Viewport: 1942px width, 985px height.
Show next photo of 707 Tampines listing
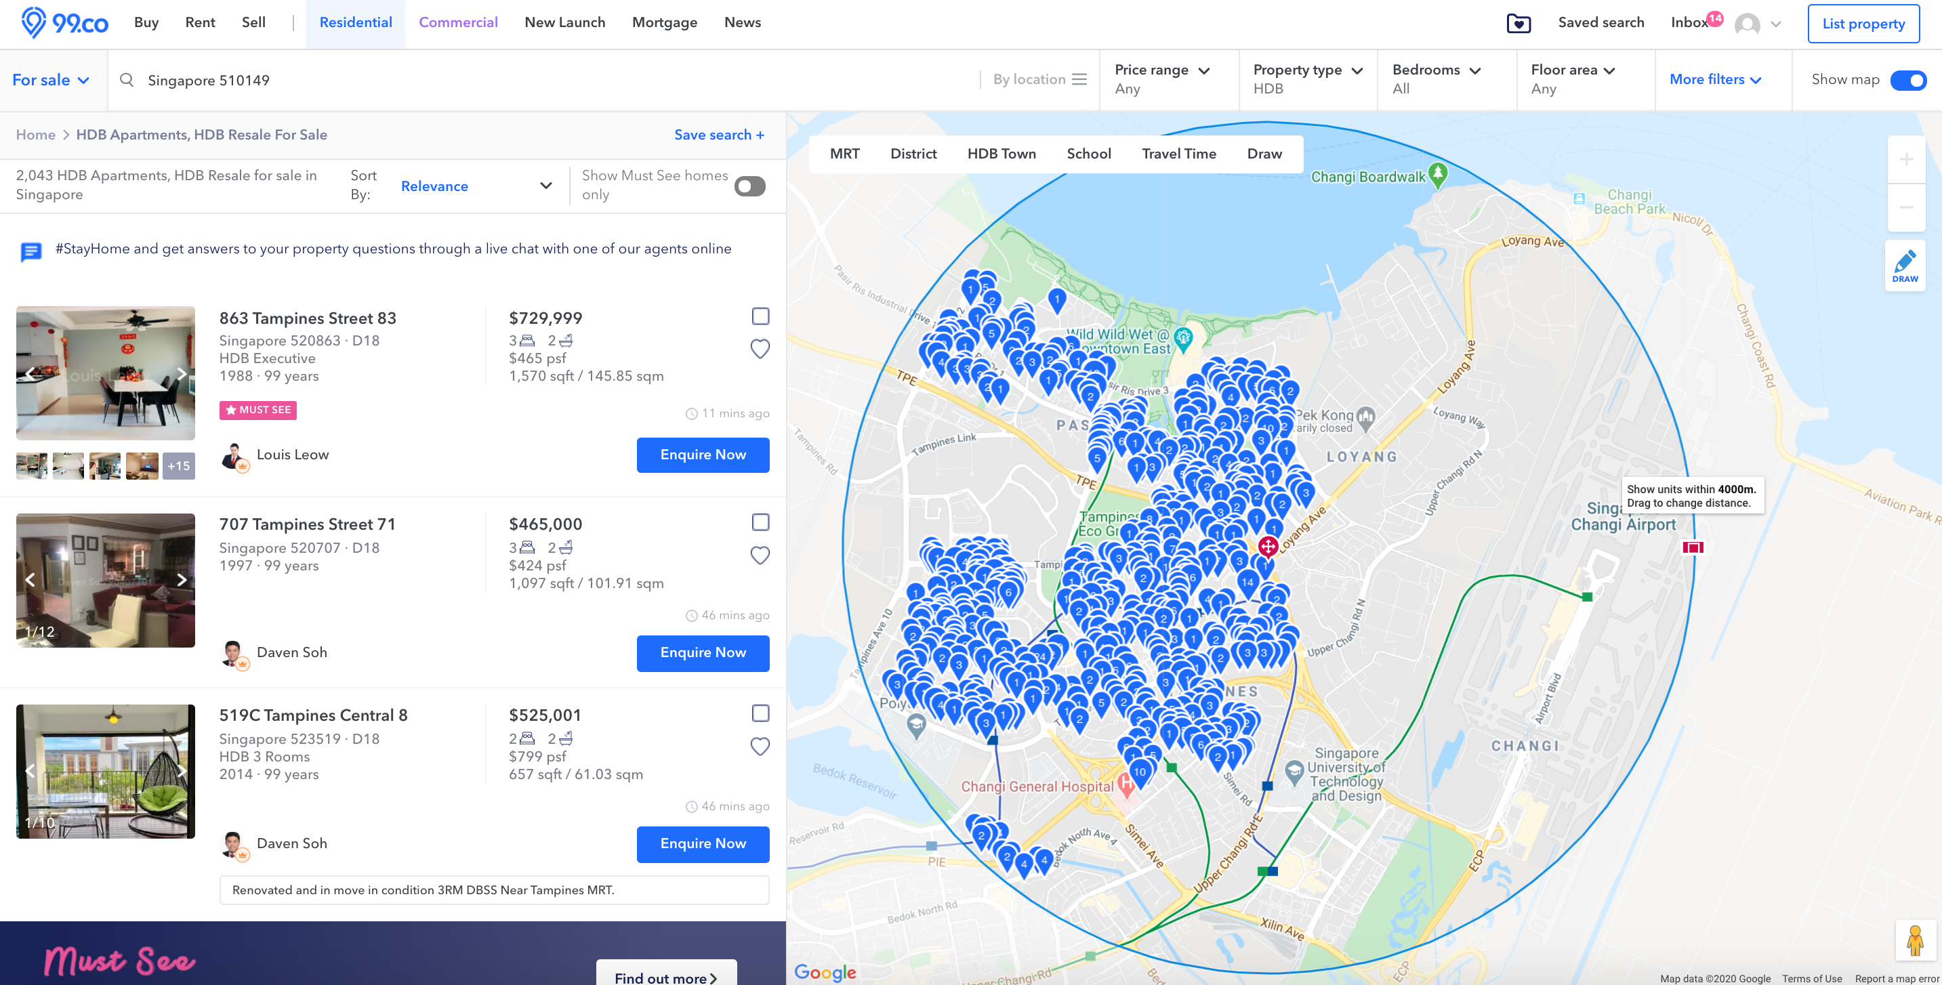click(181, 579)
